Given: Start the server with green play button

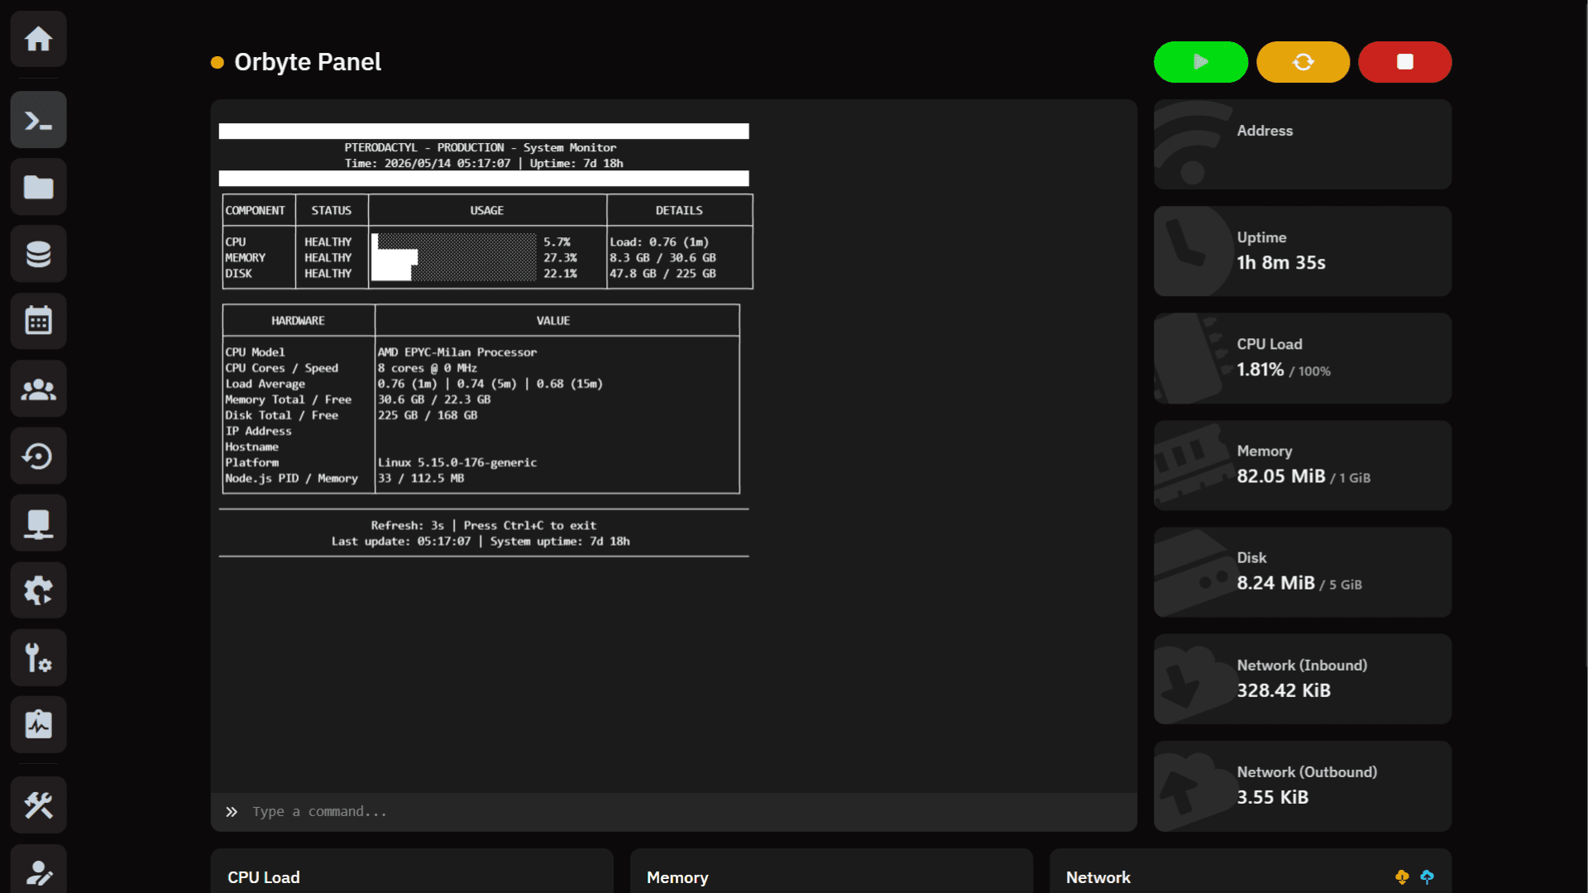Looking at the screenshot, I should (1201, 62).
